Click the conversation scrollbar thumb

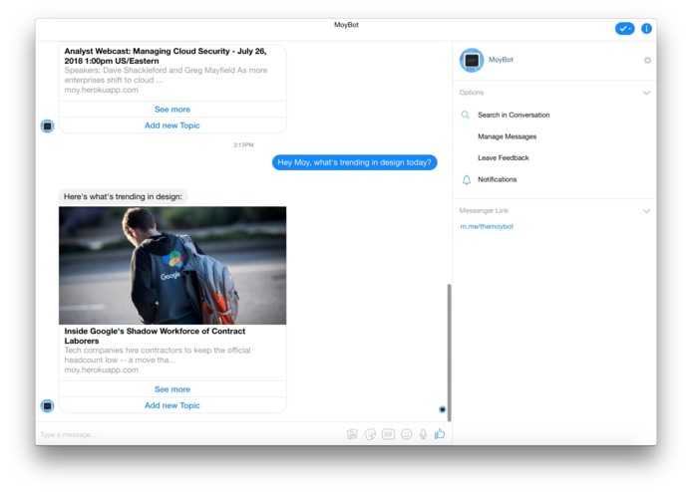coord(449,353)
